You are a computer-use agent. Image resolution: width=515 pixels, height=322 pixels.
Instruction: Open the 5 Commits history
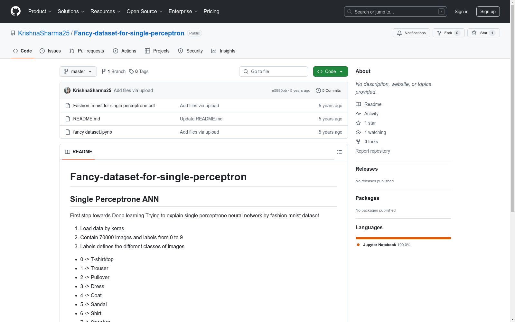(328, 90)
